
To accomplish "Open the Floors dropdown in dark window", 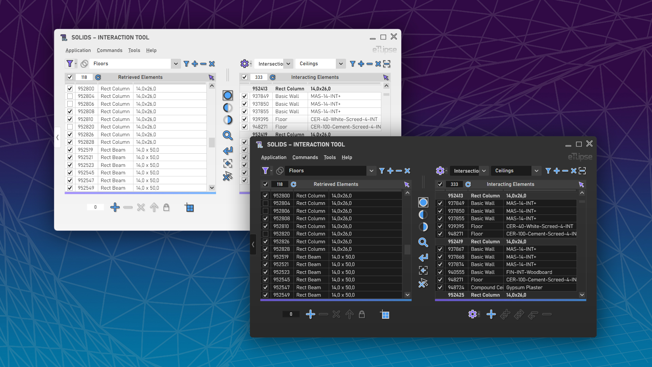I will point(371,171).
